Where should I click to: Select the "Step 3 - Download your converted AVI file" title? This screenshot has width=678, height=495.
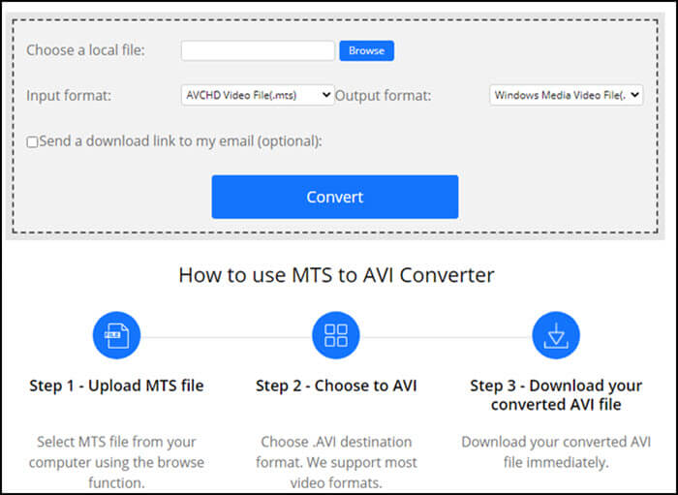[x=556, y=394]
